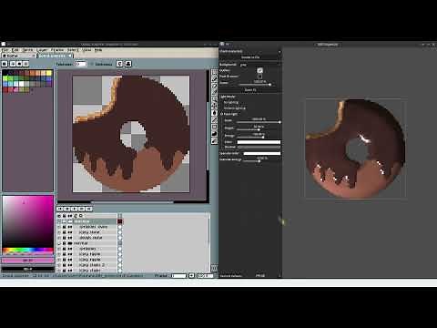Open the Select menu

(x=73, y=50)
